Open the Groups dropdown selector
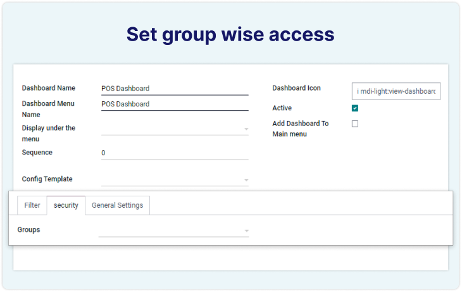 tap(174, 231)
